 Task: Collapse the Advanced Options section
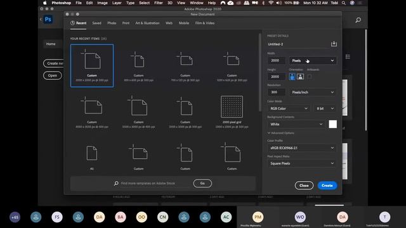pyautogui.click(x=280, y=133)
